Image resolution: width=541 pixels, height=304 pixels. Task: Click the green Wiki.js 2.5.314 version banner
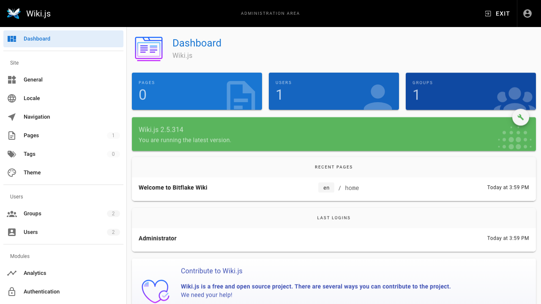334,134
